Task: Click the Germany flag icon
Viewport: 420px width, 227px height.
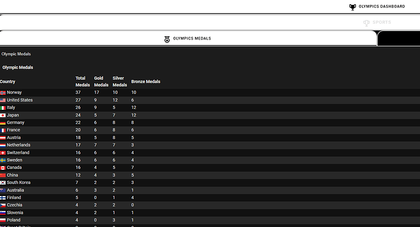Action: point(2,123)
